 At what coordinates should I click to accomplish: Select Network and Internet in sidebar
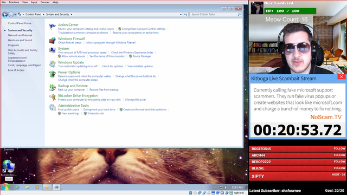point(20,35)
